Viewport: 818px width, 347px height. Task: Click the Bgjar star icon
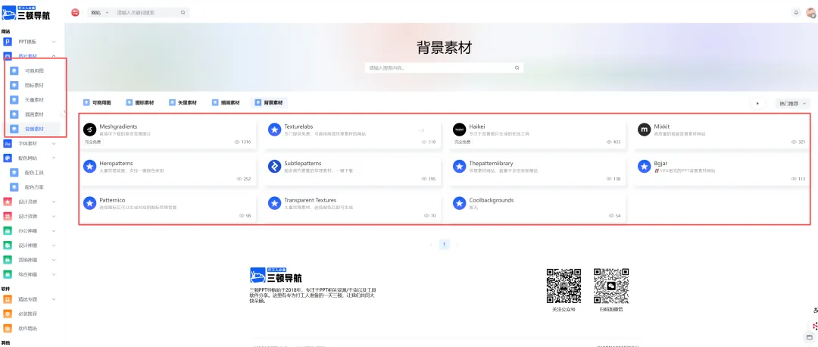pos(645,167)
